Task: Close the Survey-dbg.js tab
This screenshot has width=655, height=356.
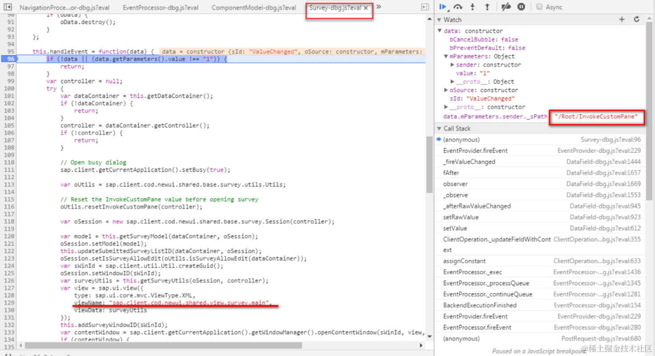Action: [x=366, y=8]
